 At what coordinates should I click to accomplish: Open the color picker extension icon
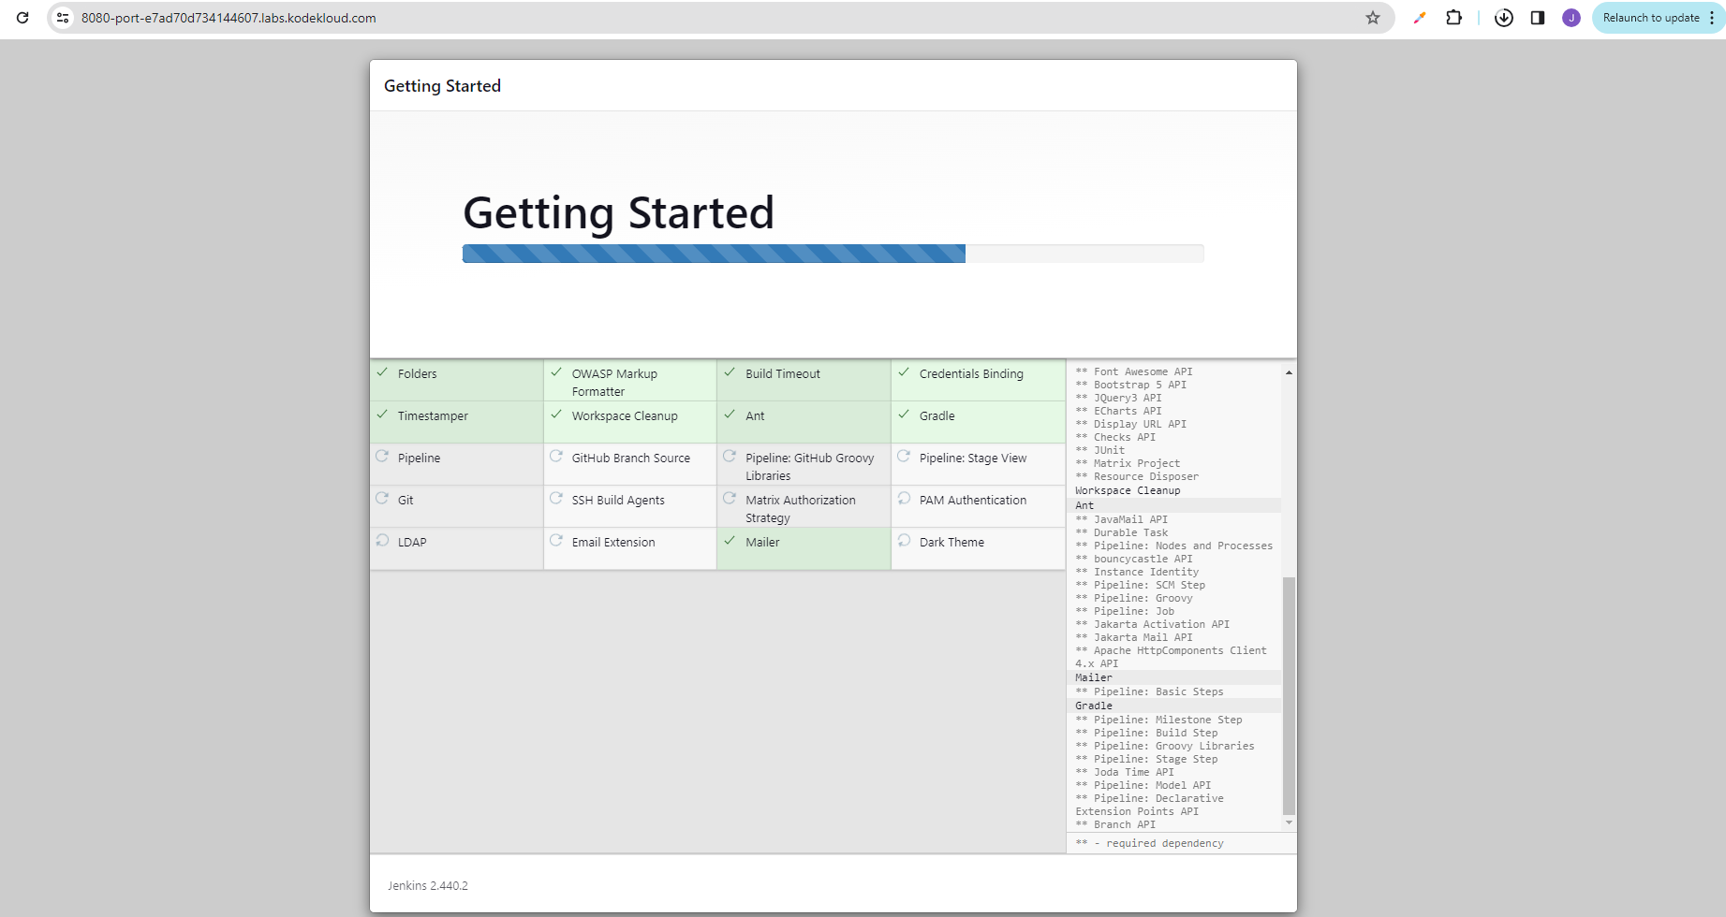coord(1420,18)
